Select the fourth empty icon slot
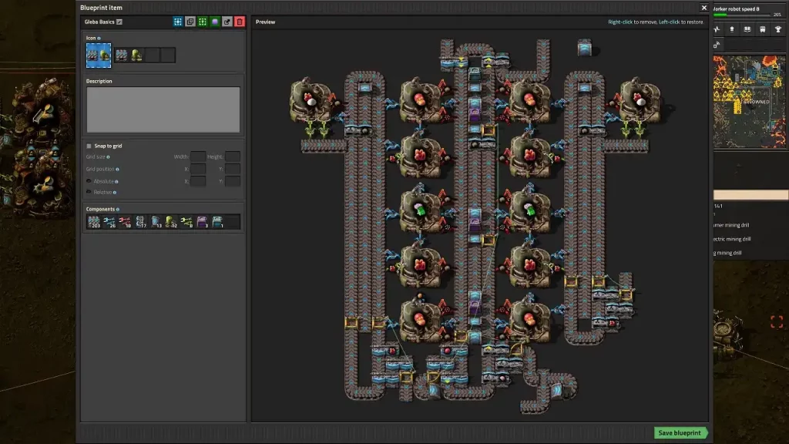Viewport: 789px width, 444px height. tap(168, 55)
